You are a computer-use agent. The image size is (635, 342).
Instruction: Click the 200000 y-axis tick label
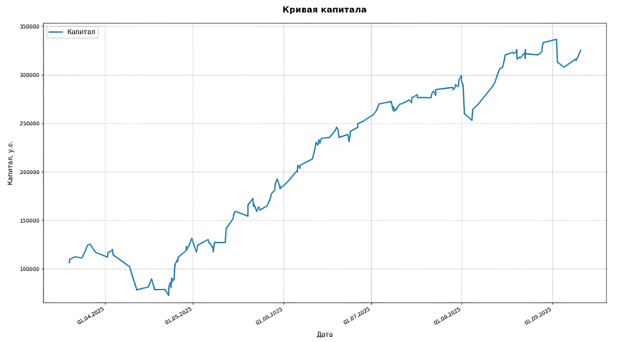(28, 172)
